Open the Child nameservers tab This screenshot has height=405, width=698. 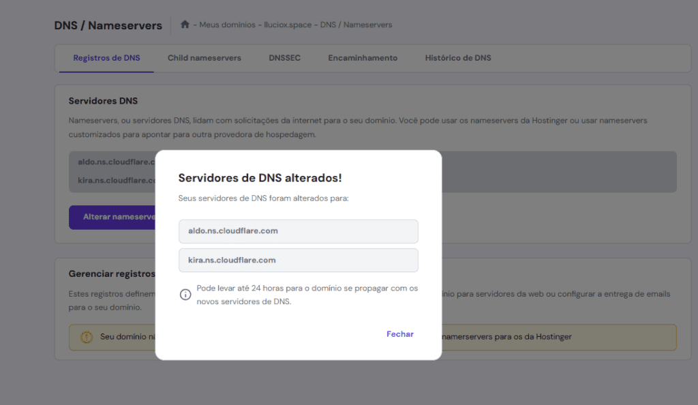204,58
